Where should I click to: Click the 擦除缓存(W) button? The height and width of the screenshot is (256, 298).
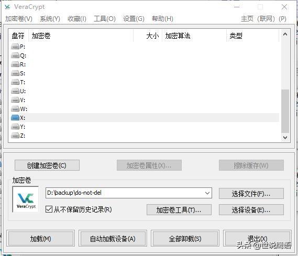pos(251,165)
